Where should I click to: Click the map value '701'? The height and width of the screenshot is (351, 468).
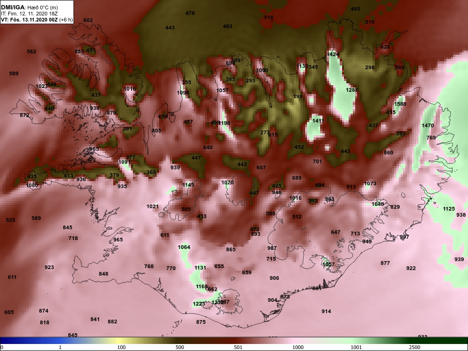point(317,161)
